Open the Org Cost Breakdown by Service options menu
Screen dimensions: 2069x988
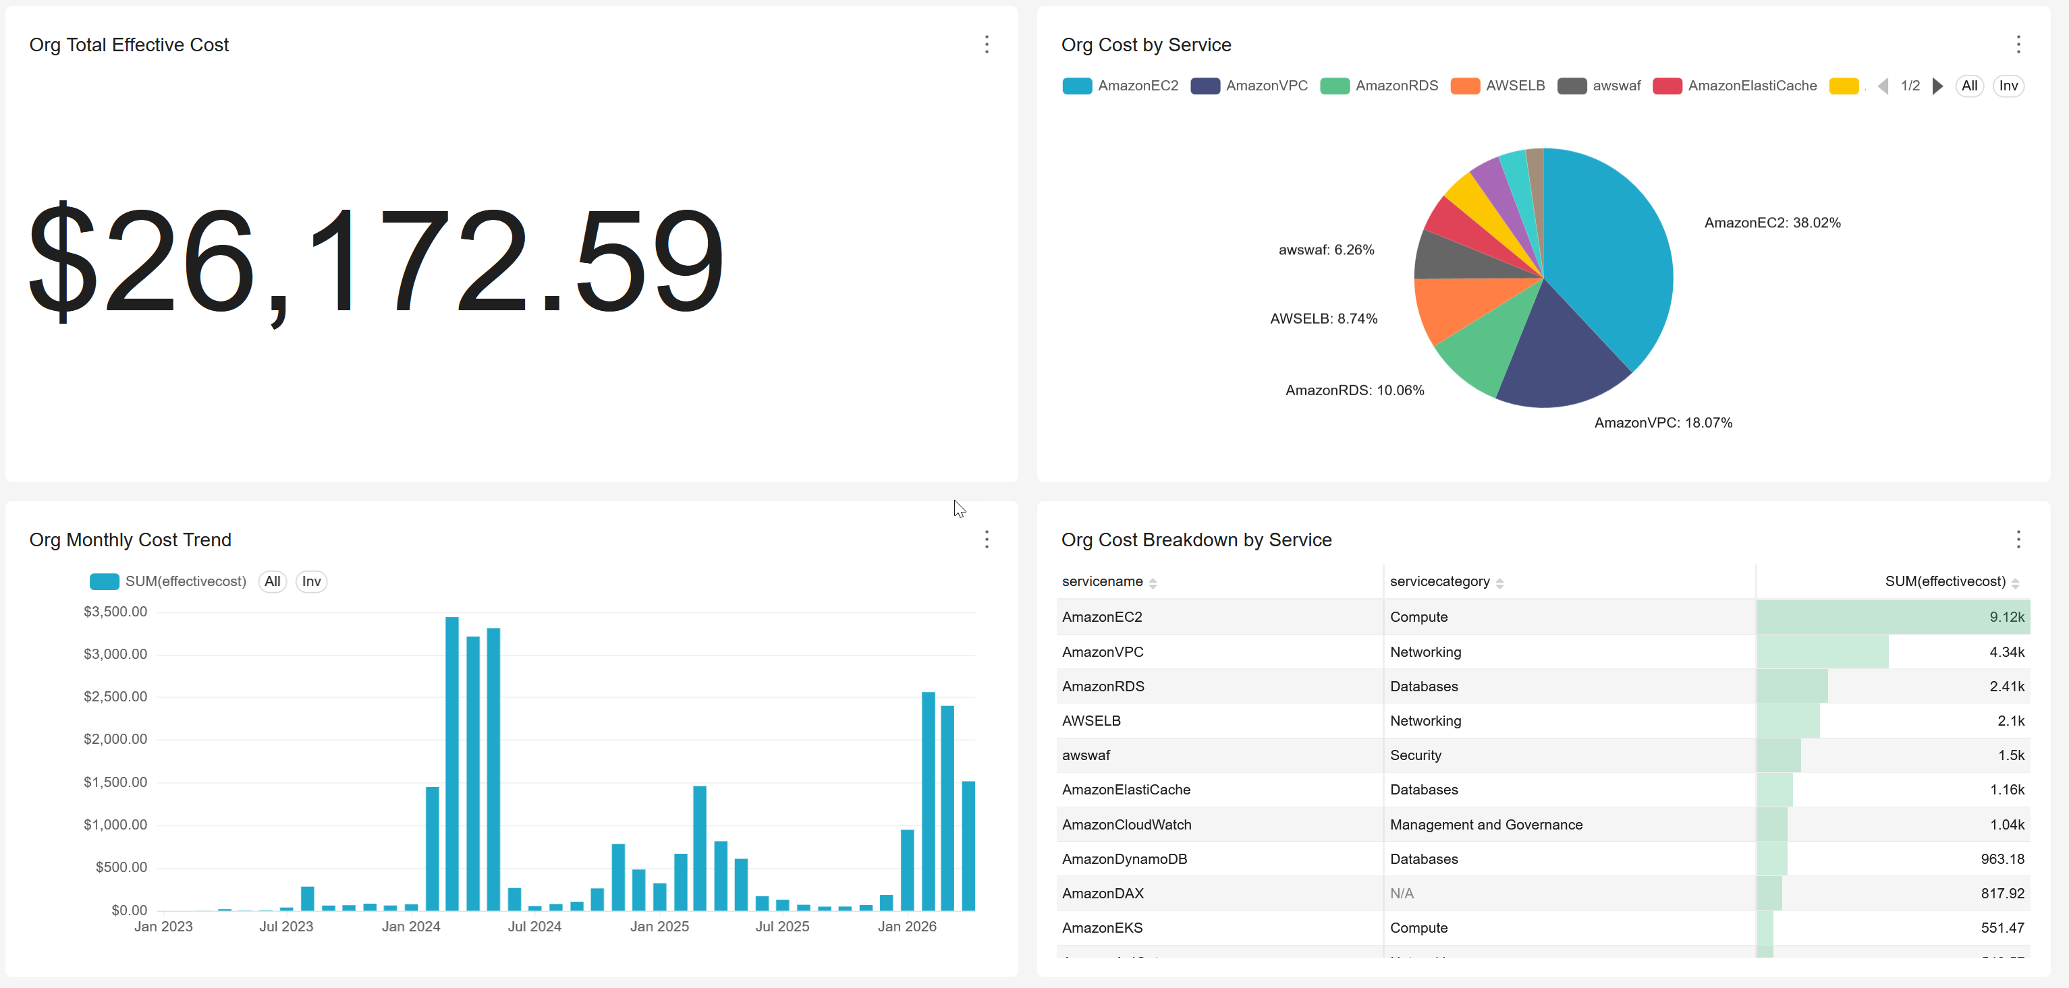2018,540
